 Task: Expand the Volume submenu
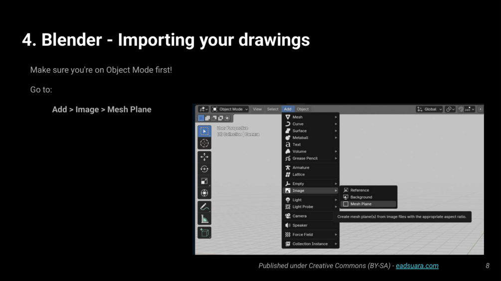(311, 152)
